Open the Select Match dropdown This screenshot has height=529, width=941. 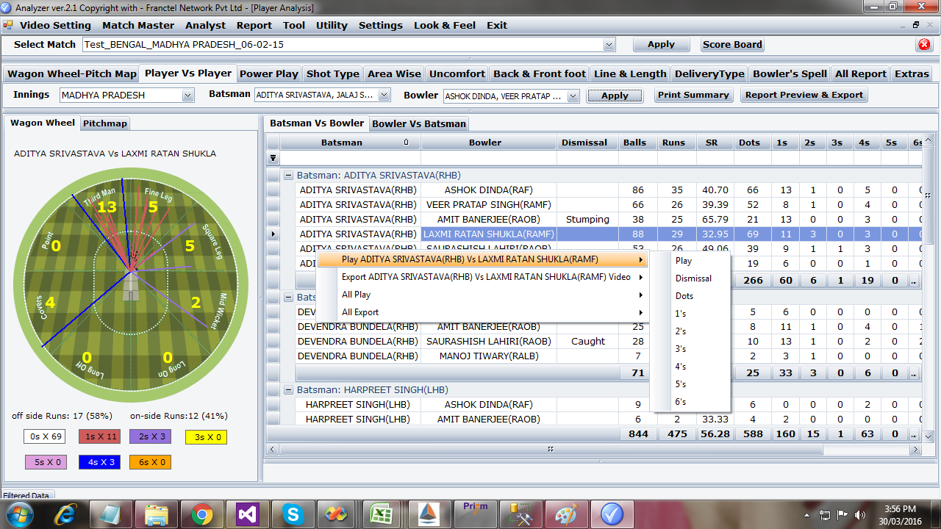click(609, 45)
